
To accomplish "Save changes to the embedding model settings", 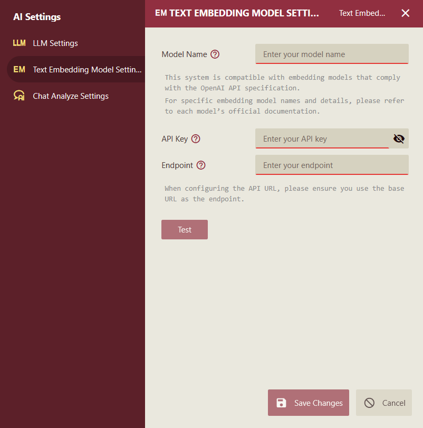I will click(x=309, y=403).
